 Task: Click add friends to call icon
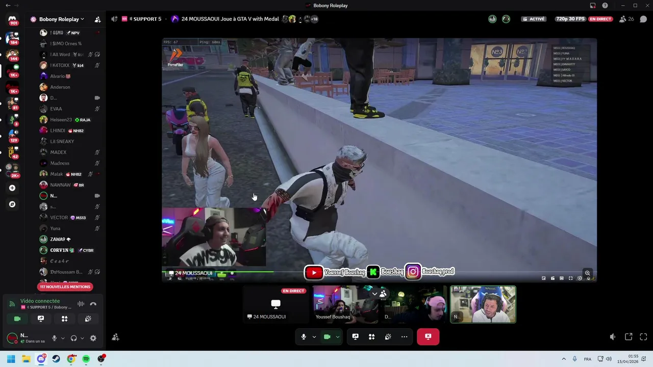tap(115, 337)
